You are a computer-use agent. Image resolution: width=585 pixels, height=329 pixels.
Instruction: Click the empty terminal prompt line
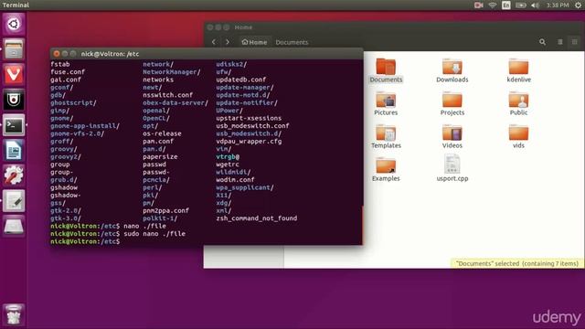point(207,241)
